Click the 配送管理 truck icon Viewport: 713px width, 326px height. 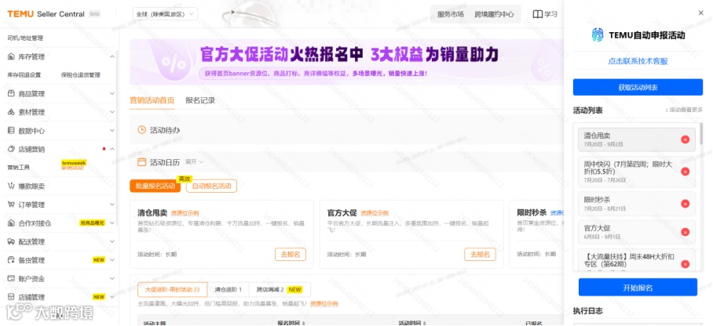click(x=11, y=241)
